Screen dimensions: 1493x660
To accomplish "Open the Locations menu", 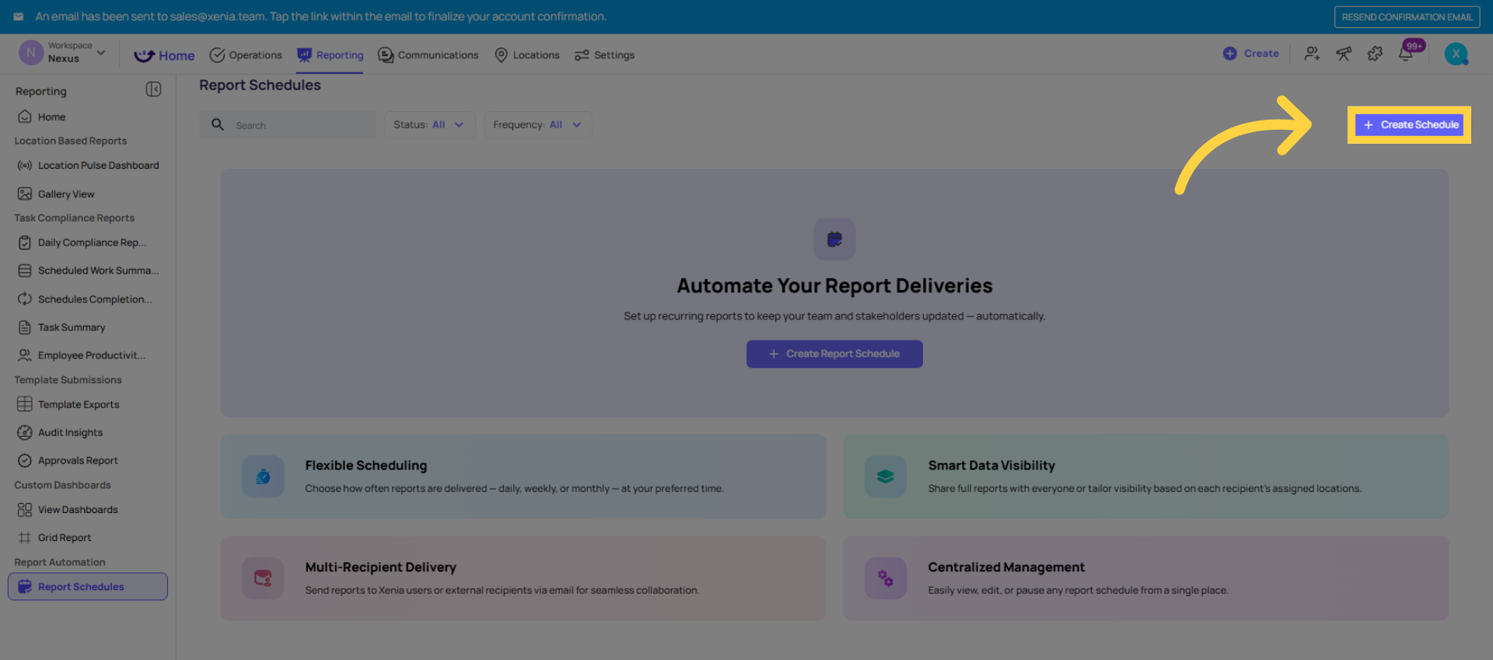I will coord(527,55).
